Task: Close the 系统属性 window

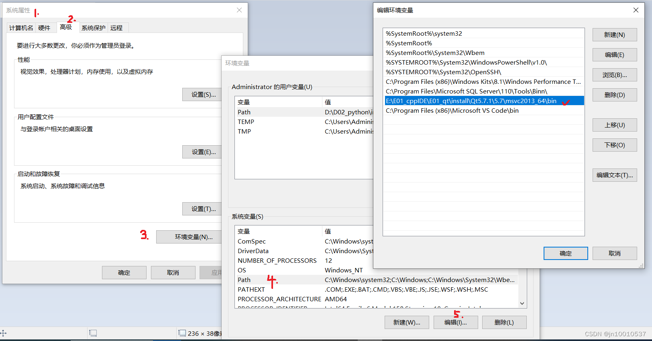Action: (x=239, y=10)
